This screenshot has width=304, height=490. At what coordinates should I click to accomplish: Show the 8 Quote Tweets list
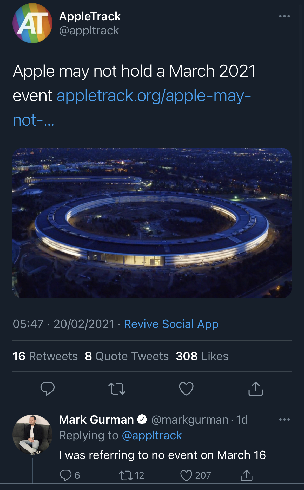click(127, 356)
